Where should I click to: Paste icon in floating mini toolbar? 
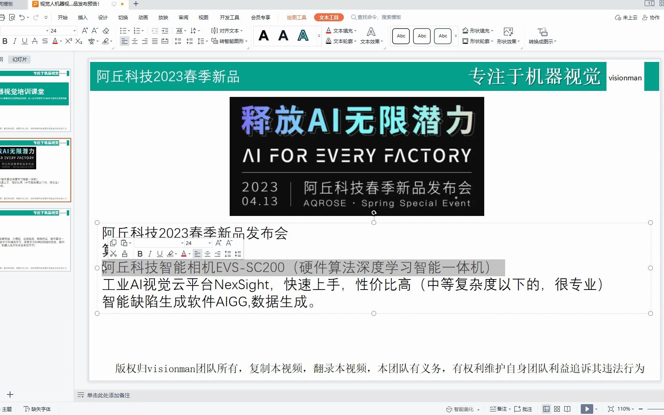tap(124, 243)
